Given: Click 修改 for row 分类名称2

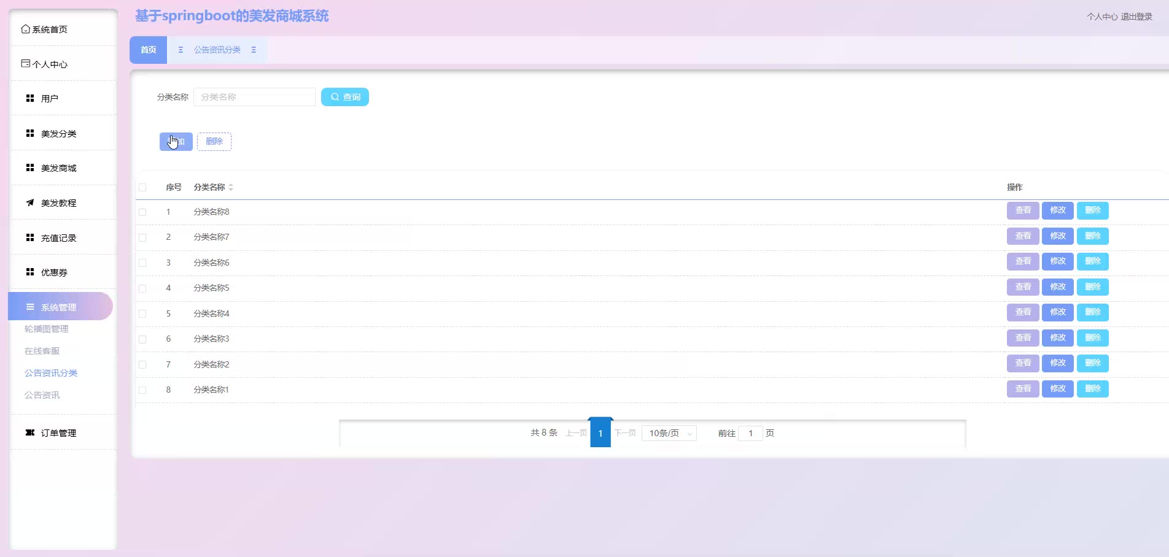Looking at the screenshot, I should click(1058, 363).
